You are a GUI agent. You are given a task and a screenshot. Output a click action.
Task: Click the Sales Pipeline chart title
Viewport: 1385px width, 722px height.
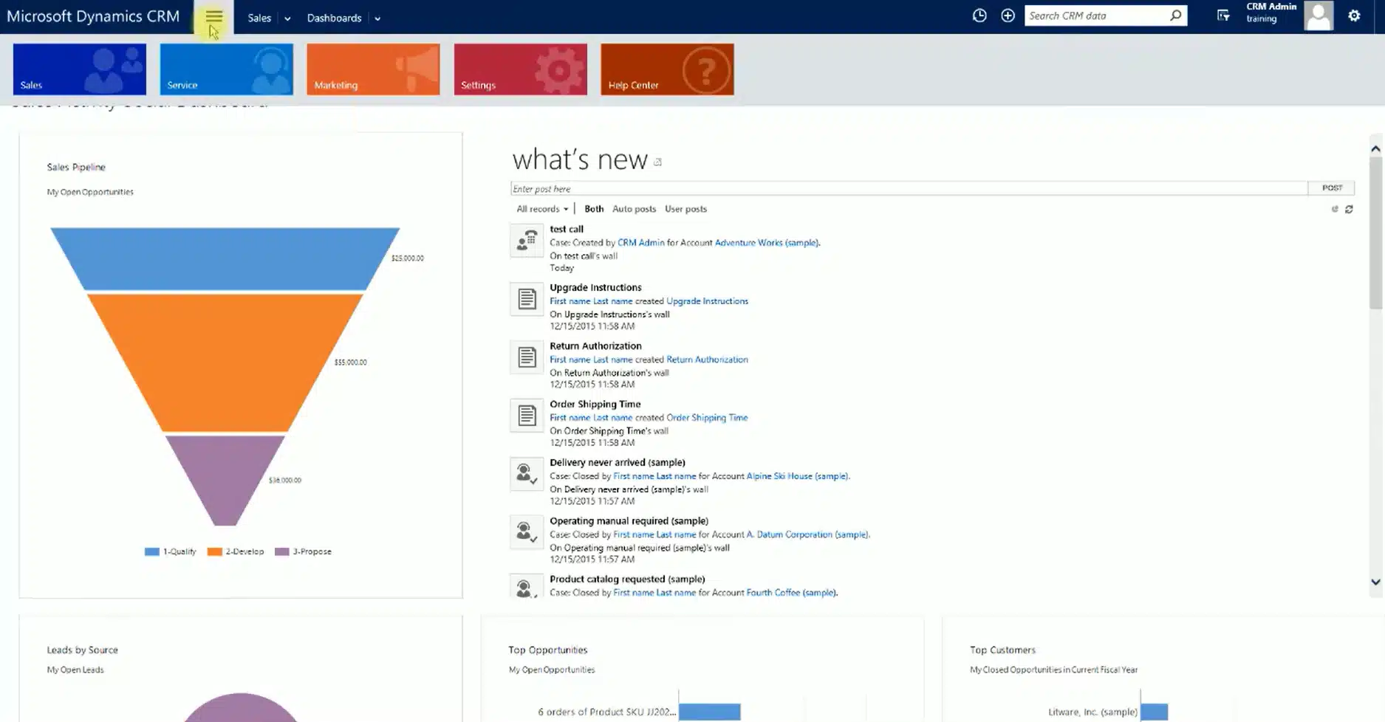tap(76, 167)
